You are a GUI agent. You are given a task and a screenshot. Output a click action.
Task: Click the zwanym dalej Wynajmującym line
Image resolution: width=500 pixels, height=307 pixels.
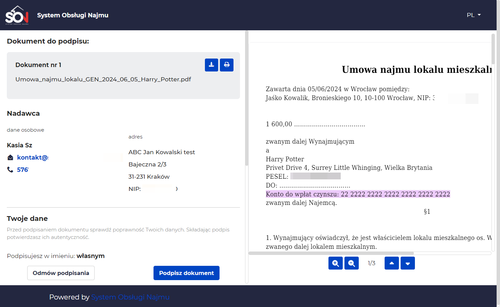pos(310,142)
